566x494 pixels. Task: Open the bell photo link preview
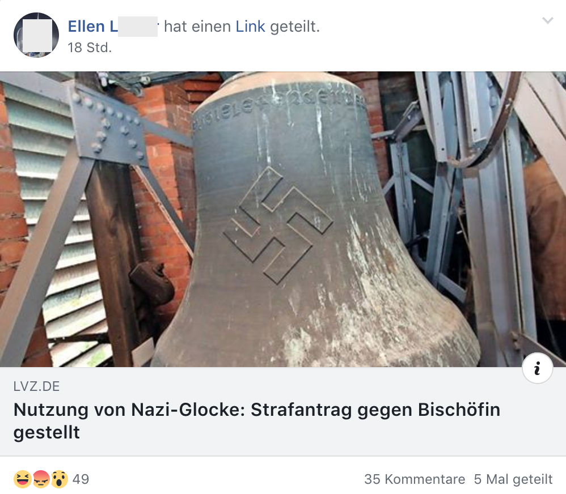click(x=283, y=219)
